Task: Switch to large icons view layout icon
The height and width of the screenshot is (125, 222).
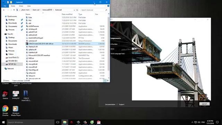Action: (x=108, y=81)
